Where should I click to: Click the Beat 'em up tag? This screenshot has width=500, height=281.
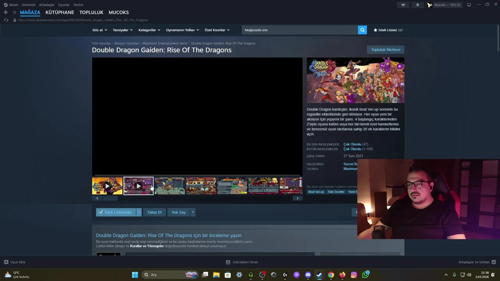(x=316, y=192)
